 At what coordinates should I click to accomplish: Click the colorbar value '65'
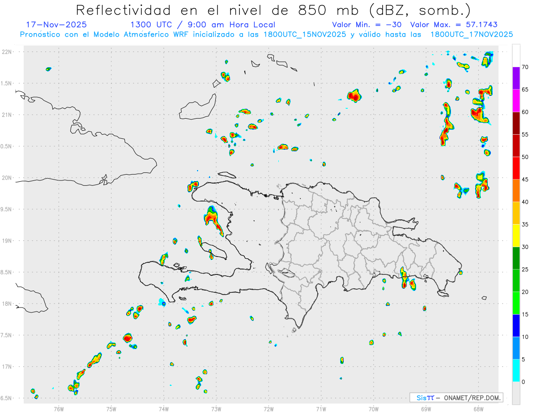(525, 90)
